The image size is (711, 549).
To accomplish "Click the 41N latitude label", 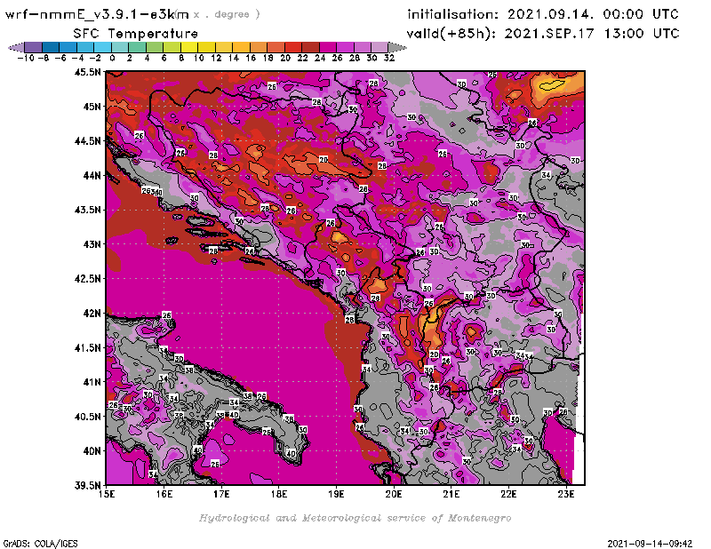I will point(92,382).
